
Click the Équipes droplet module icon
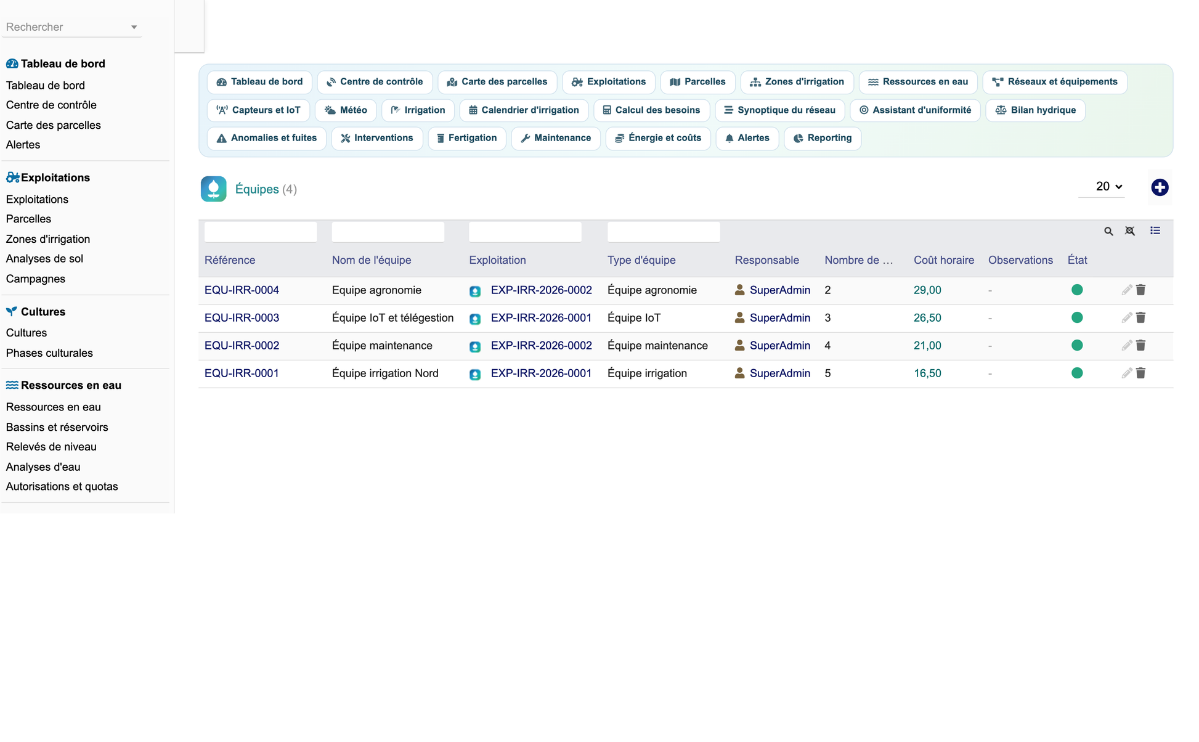[x=214, y=189]
